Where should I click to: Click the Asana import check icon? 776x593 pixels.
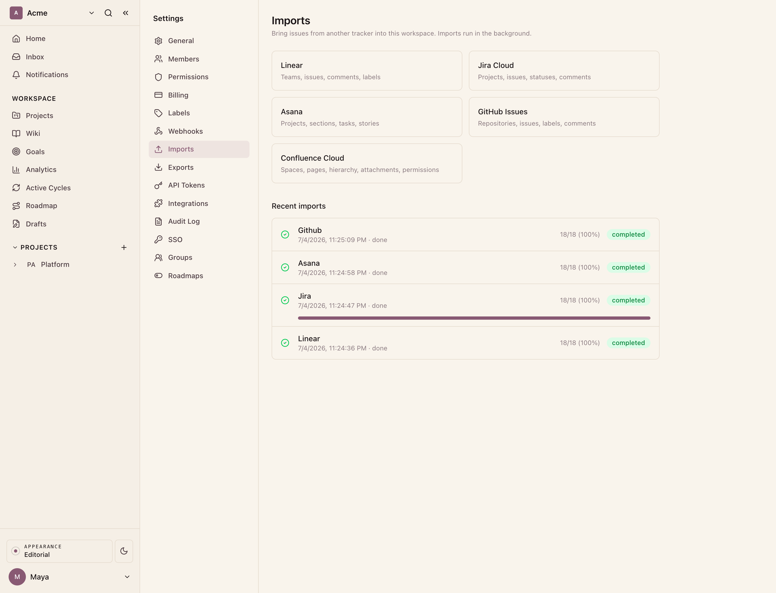[x=285, y=268]
